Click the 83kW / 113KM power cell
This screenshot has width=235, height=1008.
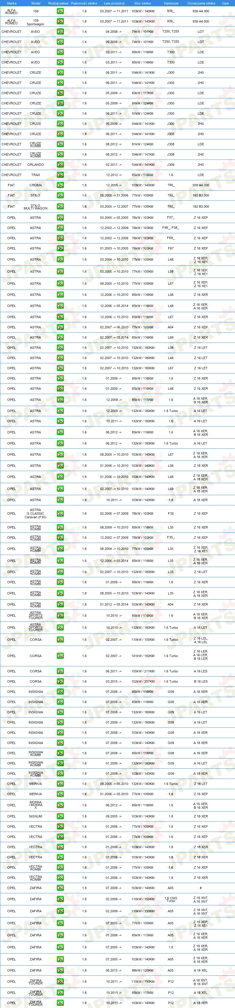click(x=143, y=93)
